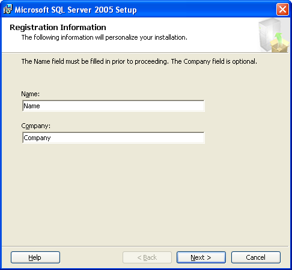This screenshot has height=270, width=292.
Task: Click the server tower graphic in header
Action: tap(267, 34)
